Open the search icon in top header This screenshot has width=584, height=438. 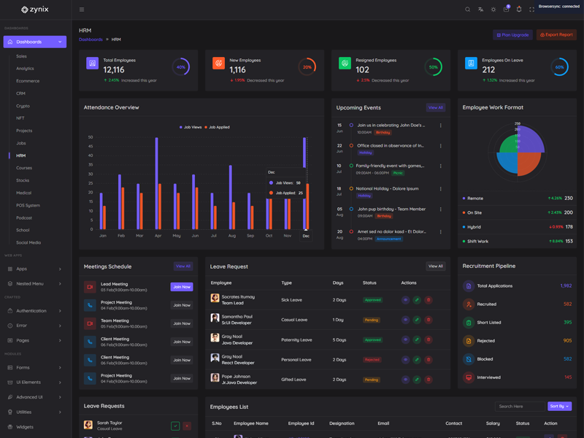tap(468, 9)
